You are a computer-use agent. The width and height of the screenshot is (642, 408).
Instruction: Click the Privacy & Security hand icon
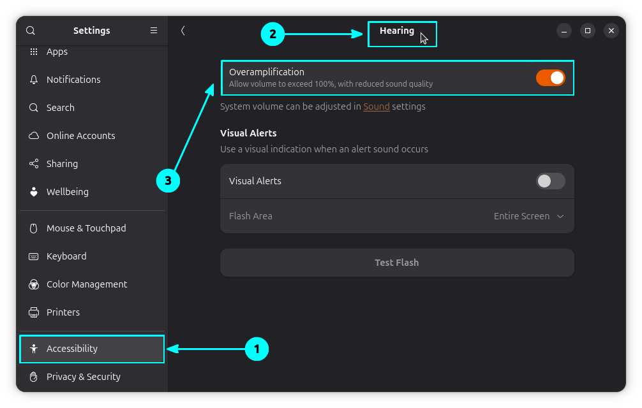coord(34,377)
